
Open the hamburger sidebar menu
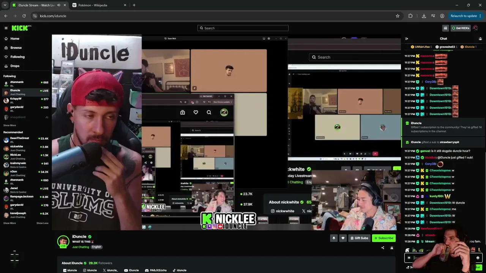pyautogui.click(x=6, y=28)
